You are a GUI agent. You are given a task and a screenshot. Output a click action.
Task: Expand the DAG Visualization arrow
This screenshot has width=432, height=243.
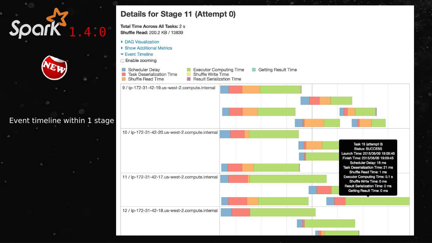pyautogui.click(x=122, y=42)
